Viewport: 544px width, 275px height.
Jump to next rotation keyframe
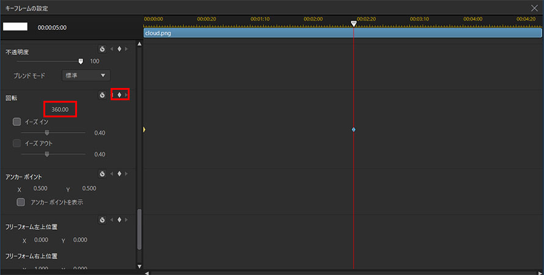127,95
